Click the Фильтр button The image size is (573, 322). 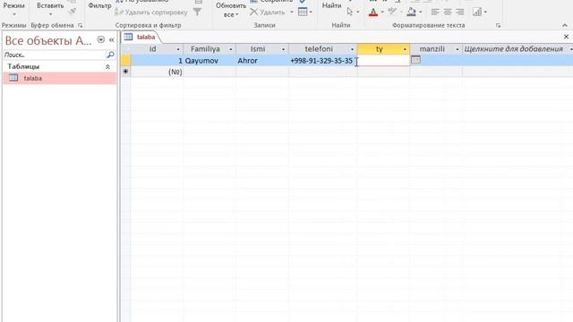tap(99, 6)
